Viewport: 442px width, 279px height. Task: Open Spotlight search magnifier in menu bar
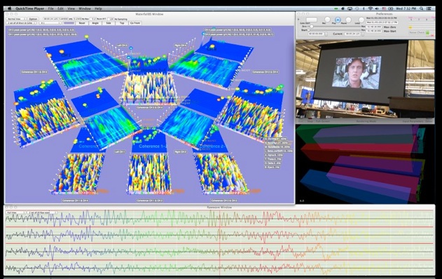click(422, 8)
